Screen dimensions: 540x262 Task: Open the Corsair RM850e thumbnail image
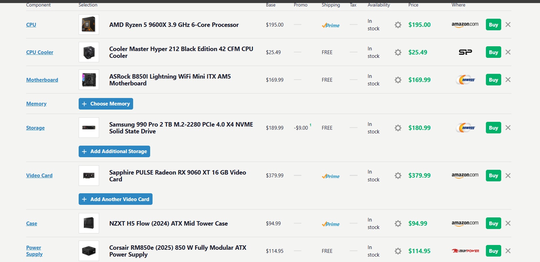tap(89, 251)
